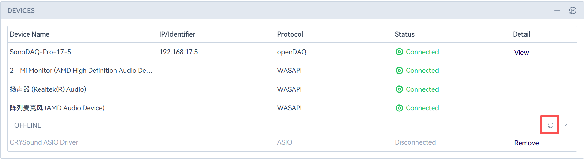View details for SonoDAQ-Pro-17-5
The height and width of the screenshot is (160, 585).
point(521,52)
